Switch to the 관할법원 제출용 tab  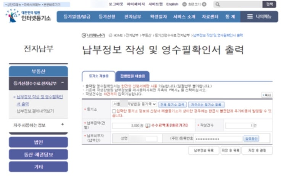(x=133, y=76)
